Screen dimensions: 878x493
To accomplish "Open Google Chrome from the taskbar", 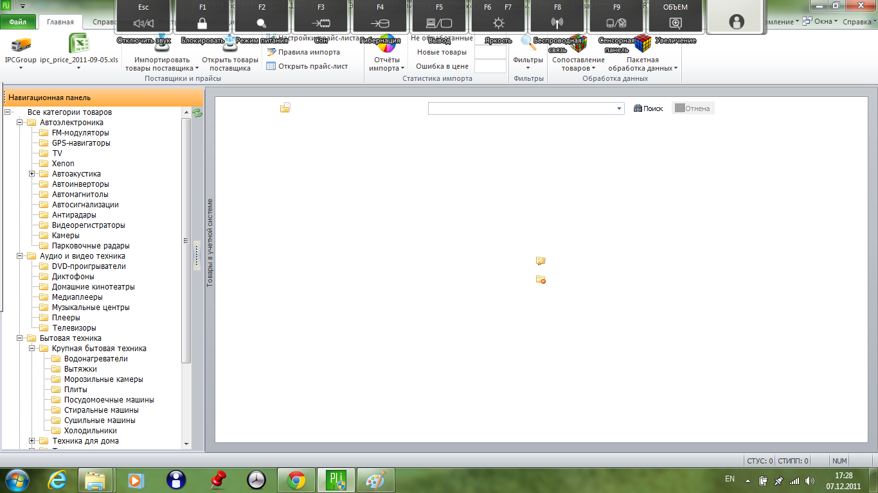I will 296,480.
